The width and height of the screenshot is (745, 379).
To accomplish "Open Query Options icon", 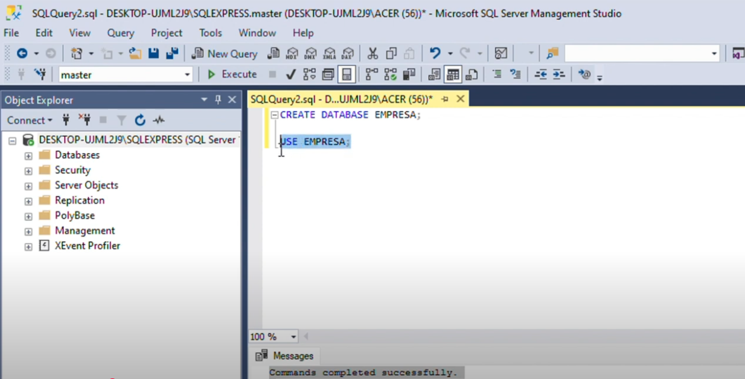I will pyautogui.click(x=328, y=75).
